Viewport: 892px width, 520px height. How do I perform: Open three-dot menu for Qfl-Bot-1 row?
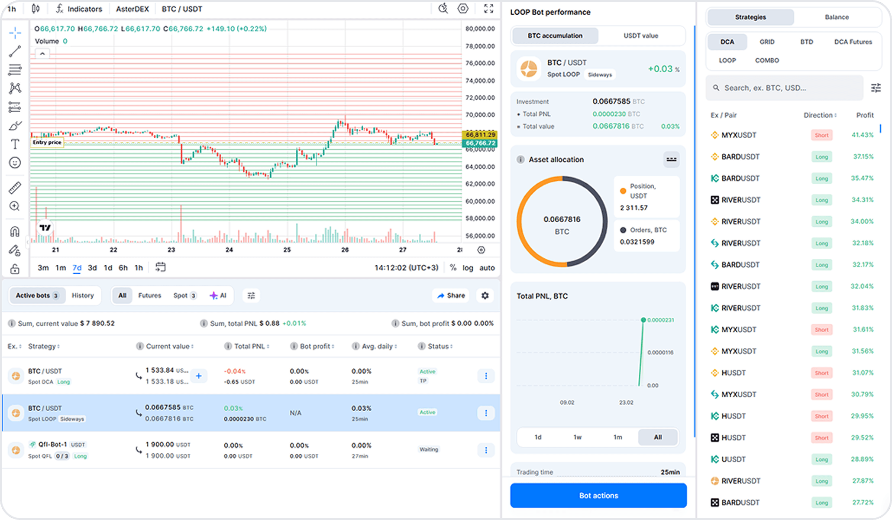pyautogui.click(x=486, y=450)
